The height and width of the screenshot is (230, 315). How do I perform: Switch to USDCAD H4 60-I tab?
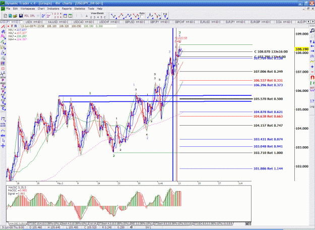[84, 22]
